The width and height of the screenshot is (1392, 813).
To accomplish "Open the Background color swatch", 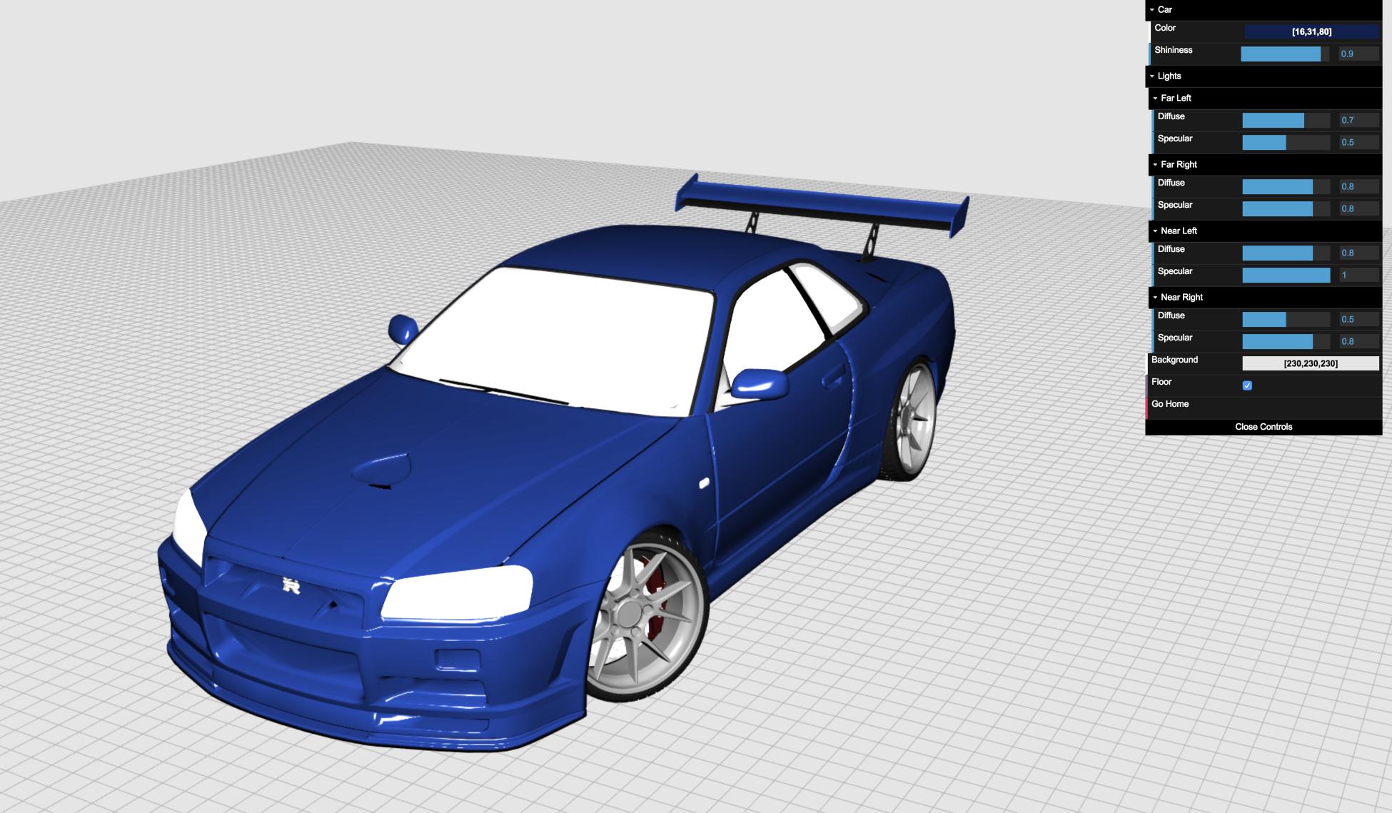I will point(1311,363).
